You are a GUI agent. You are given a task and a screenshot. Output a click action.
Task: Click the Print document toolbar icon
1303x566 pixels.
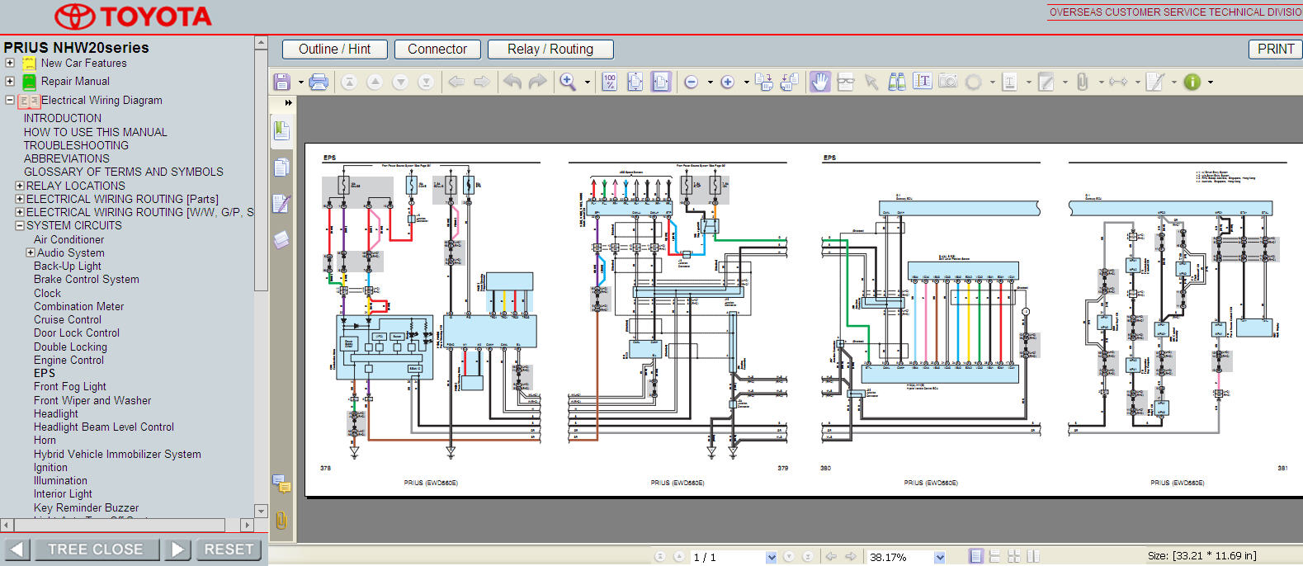[319, 82]
